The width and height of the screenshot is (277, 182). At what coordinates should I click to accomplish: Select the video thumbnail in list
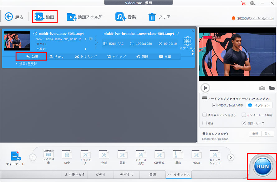coord(17,41)
